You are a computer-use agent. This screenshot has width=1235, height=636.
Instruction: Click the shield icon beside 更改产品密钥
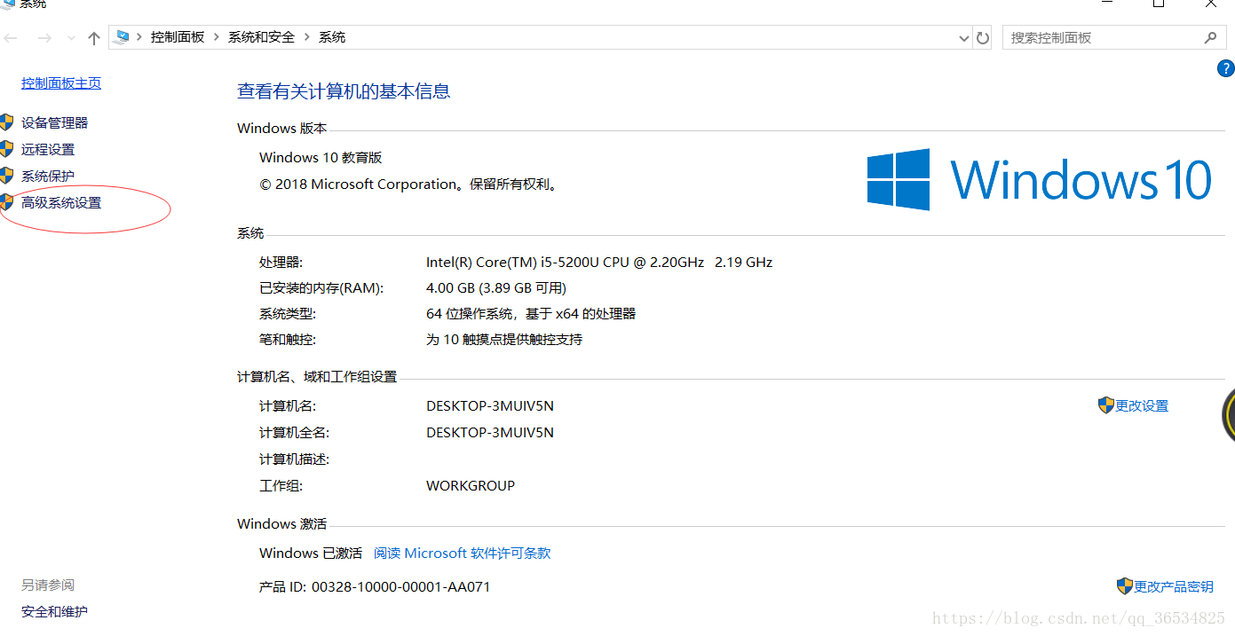pyautogui.click(x=1125, y=586)
